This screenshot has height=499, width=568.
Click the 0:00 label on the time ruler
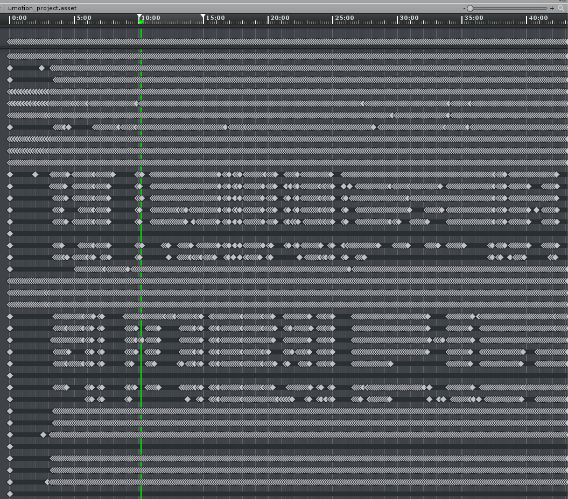click(19, 18)
